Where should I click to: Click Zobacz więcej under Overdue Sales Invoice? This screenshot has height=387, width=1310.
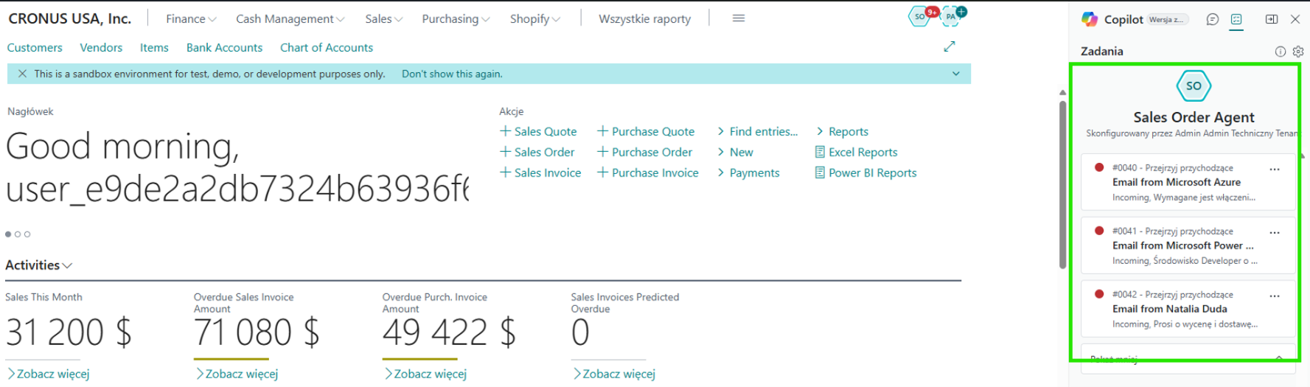tap(237, 374)
